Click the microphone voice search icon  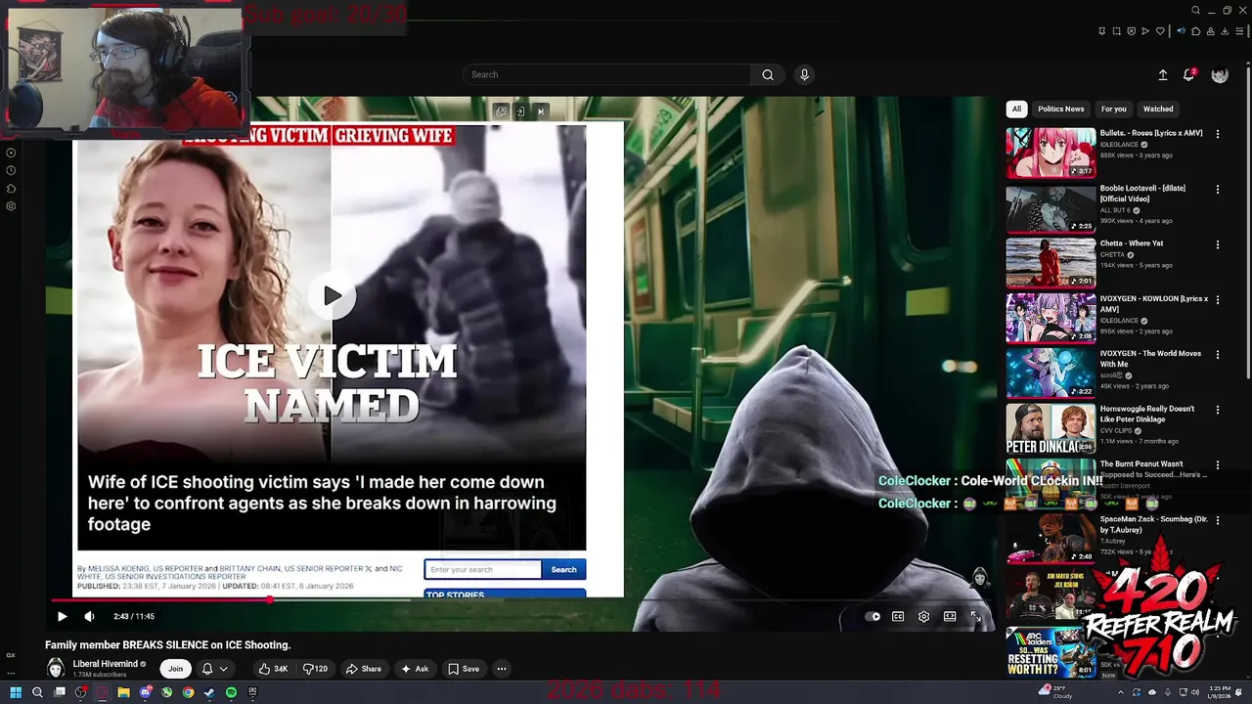pos(804,74)
